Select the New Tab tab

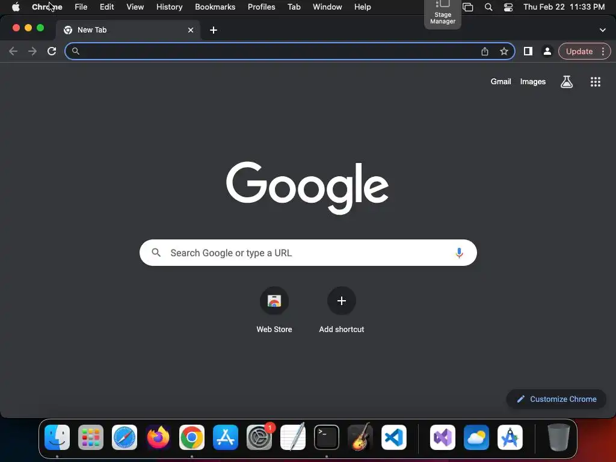pyautogui.click(x=128, y=30)
